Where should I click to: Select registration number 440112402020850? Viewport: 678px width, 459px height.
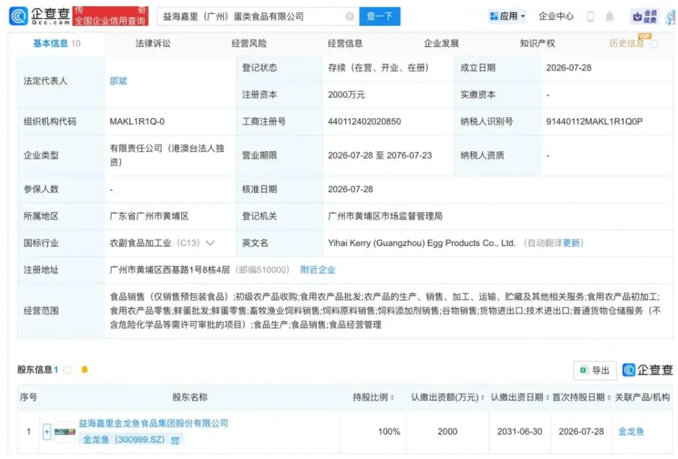(364, 121)
